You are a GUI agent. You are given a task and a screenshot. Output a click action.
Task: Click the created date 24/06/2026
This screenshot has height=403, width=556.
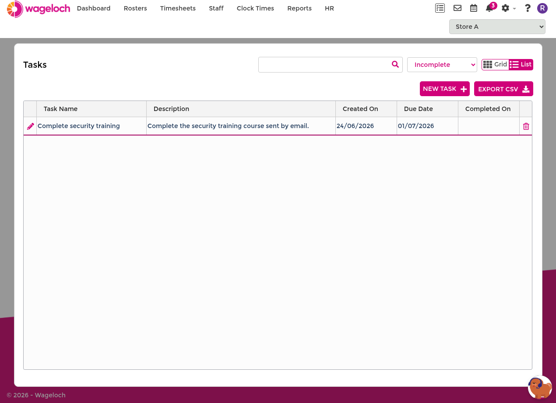[355, 126]
